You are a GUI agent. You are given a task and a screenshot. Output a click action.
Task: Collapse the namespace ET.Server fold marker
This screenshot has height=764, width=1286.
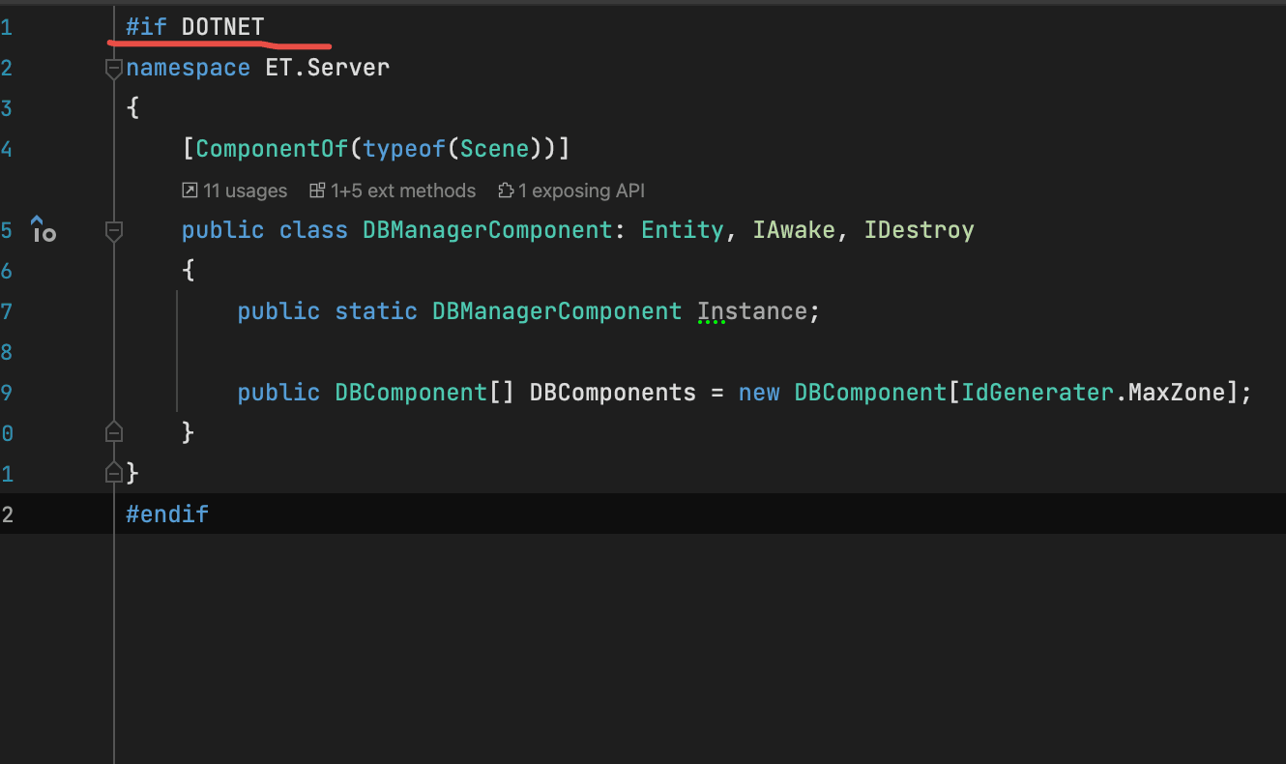tap(113, 69)
